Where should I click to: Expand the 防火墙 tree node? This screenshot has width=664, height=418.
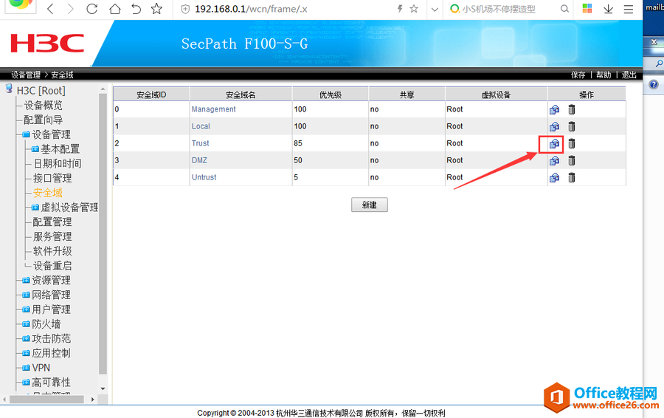click(x=26, y=324)
